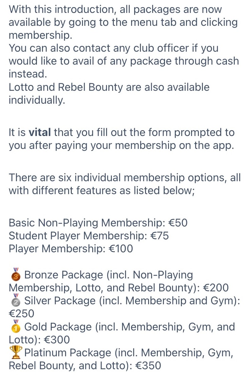
Task: Click the gold medal emoji icon
Action: (16, 326)
